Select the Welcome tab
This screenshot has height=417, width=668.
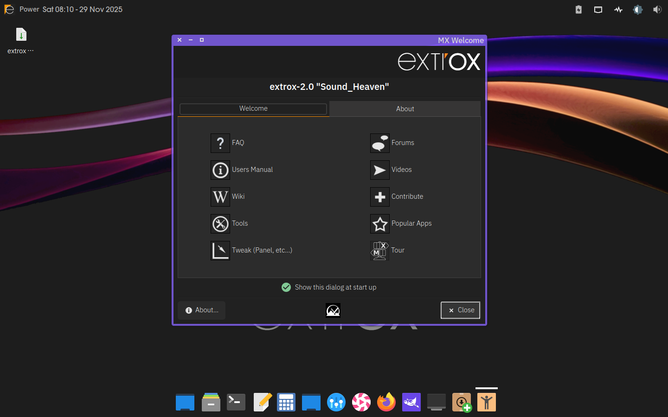(x=253, y=108)
